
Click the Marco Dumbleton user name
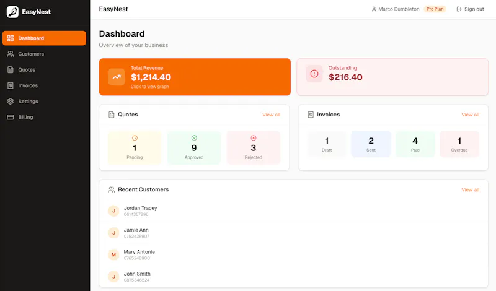tap(399, 9)
